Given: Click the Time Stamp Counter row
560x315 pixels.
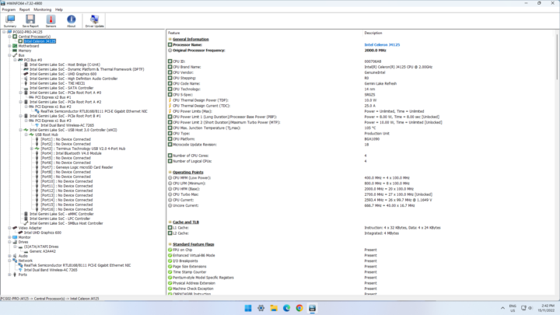Looking at the screenshot, I should click(361, 271).
